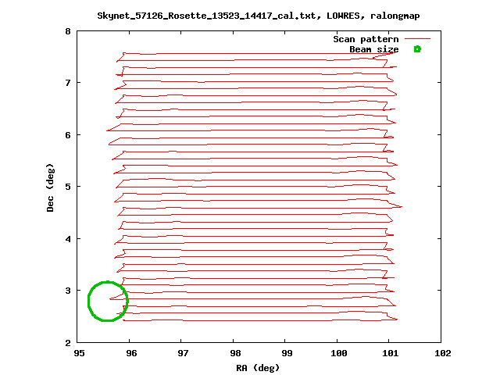Click the 'Beam size' legend label

(373, 49)
